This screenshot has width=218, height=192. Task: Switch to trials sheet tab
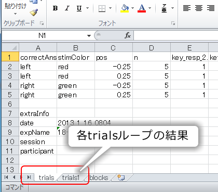pyautogui.click(x=46, y=177)
